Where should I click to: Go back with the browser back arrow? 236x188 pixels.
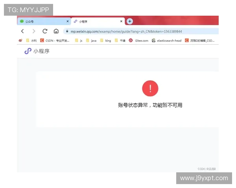[22, 31]
